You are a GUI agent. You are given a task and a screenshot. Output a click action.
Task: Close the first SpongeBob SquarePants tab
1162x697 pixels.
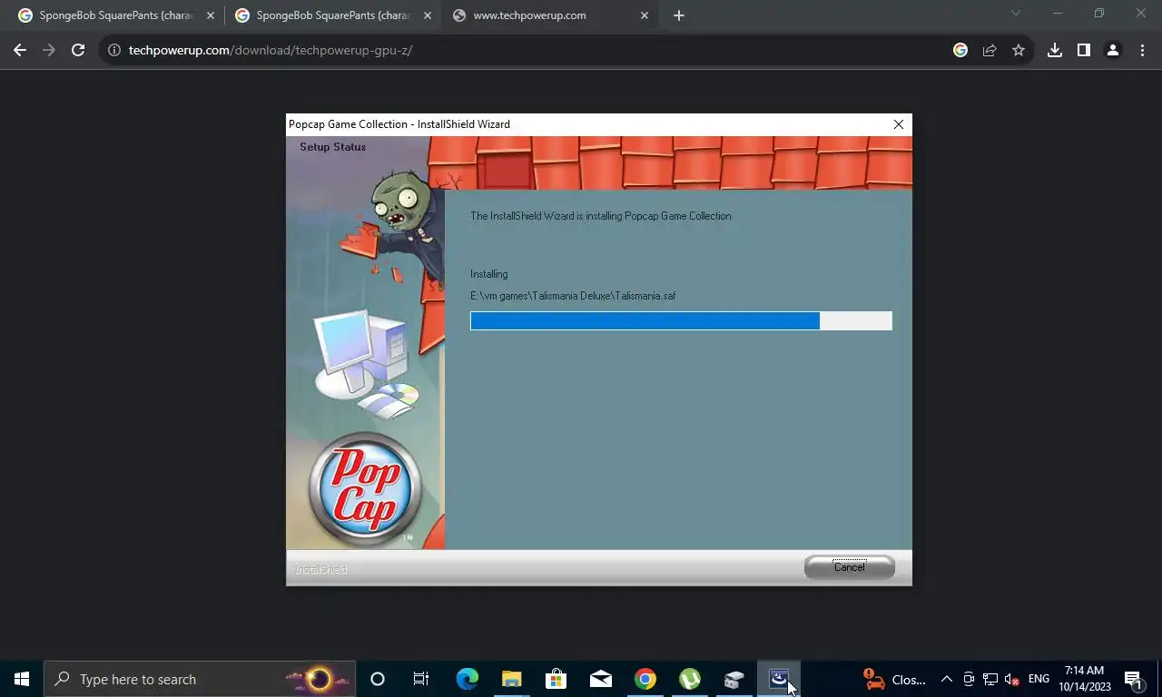pyautogui.click(x=210, y=15)
